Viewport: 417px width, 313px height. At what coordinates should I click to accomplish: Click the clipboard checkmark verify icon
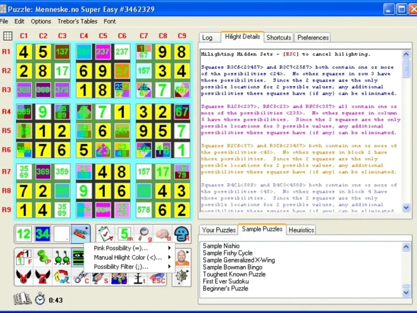point(106,234)
